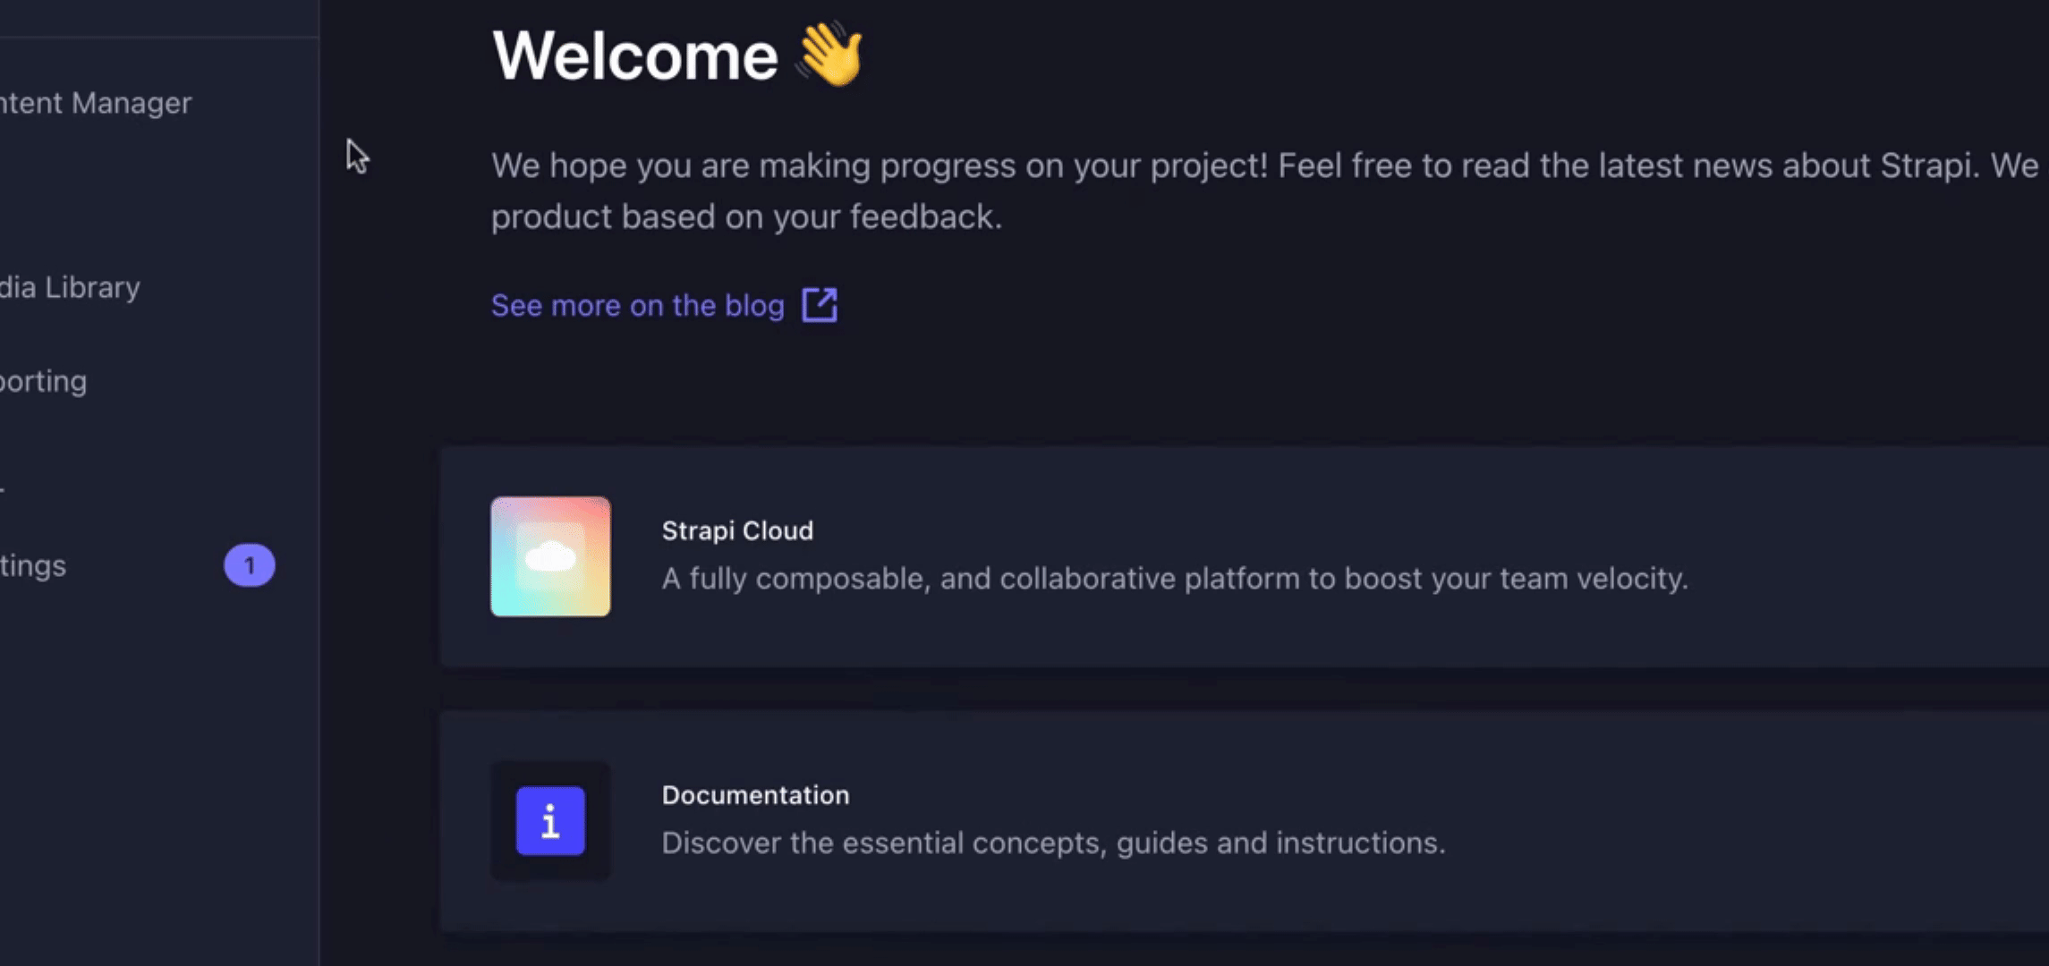This screenshot has height=966, width=2049.
Task: Click the Documentation info icon
Action: (550, 821)
